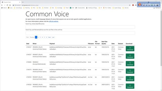The height and width of the screenshot is (91, 162).
Task: Follow the official website link
Action: (x=53, y=21)
